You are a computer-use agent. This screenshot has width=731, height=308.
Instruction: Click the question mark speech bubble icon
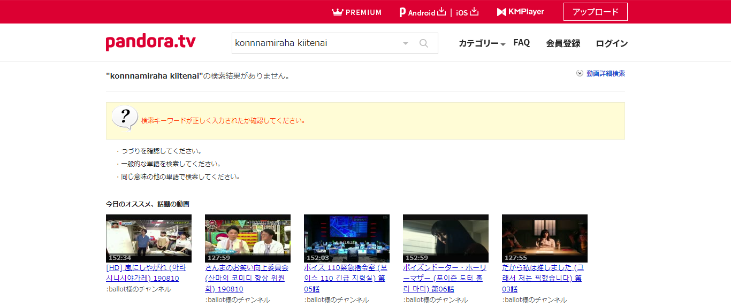pyautogui.click(x=125, y=117)
